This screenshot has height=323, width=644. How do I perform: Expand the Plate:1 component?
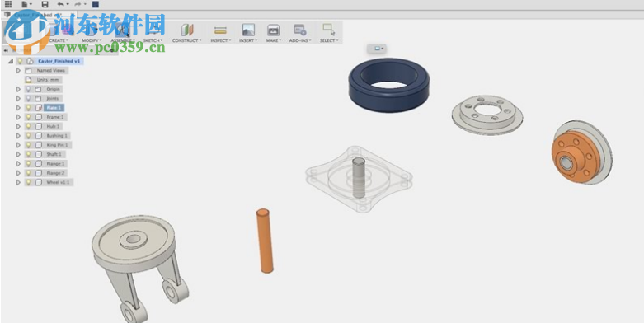click(18, 108)
